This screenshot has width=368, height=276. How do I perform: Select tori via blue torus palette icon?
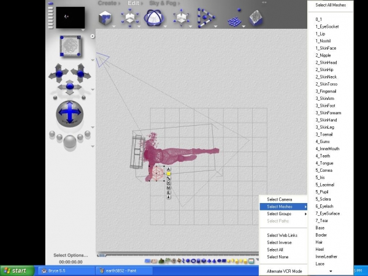tap(193, 261)
